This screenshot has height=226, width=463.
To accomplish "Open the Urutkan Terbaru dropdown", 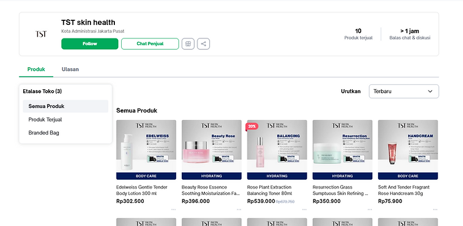I will tap(404, 92).
